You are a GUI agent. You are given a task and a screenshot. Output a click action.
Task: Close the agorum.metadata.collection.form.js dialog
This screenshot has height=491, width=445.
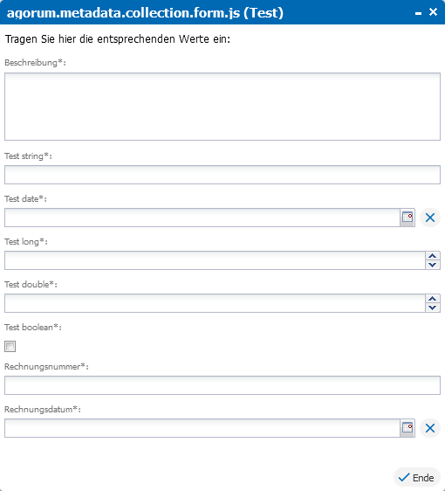(433, 12)
